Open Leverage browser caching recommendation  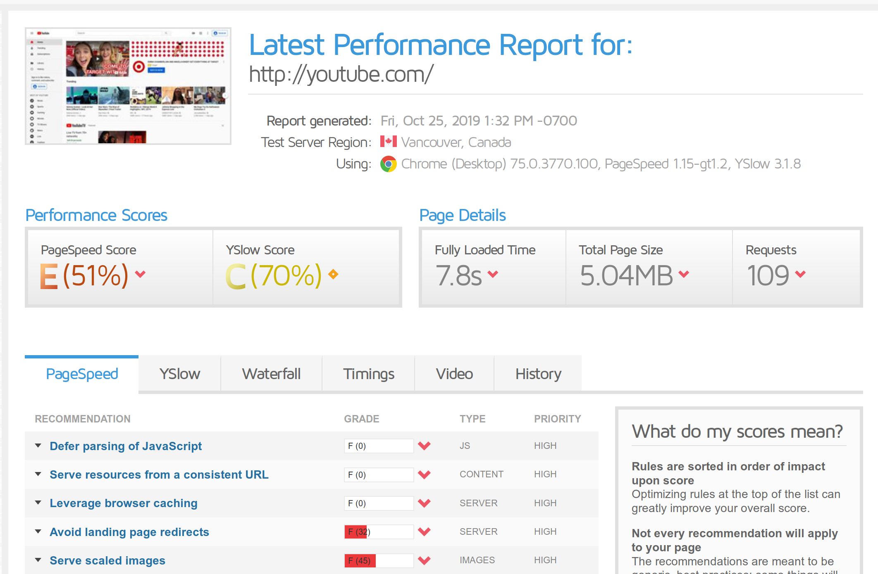[x=124, y=503]
